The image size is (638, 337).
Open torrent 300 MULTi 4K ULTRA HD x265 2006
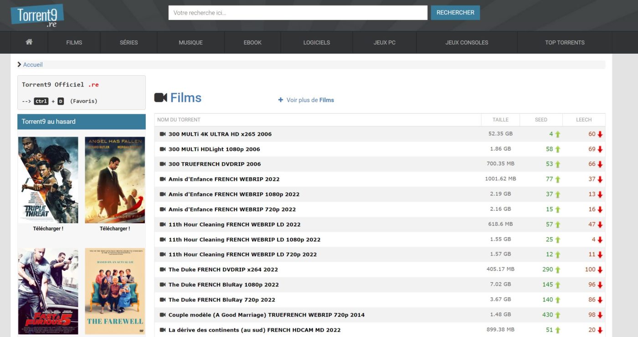pos(220,134)
